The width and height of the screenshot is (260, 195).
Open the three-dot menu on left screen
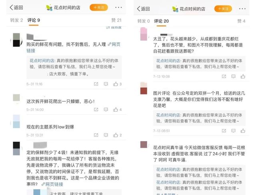(x=118, y=8)
